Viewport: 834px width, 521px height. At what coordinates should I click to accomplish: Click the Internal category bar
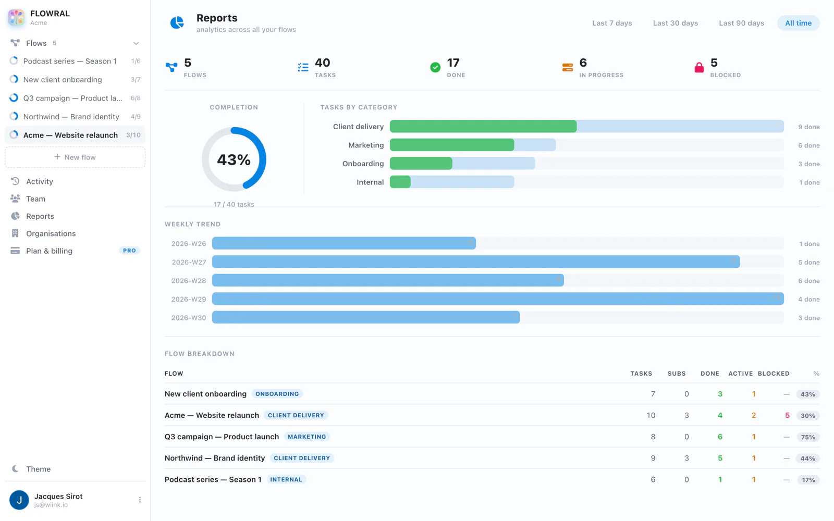(x=586, y=182)
